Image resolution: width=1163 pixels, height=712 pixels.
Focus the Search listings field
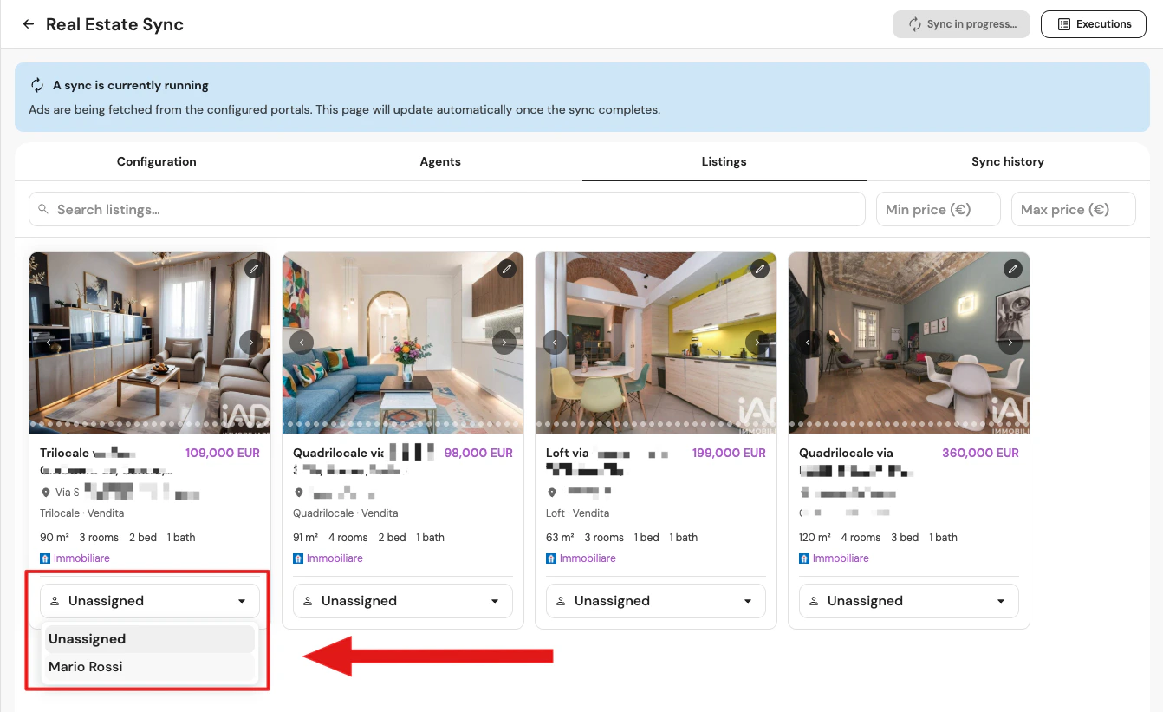click(x=447, y=209)
